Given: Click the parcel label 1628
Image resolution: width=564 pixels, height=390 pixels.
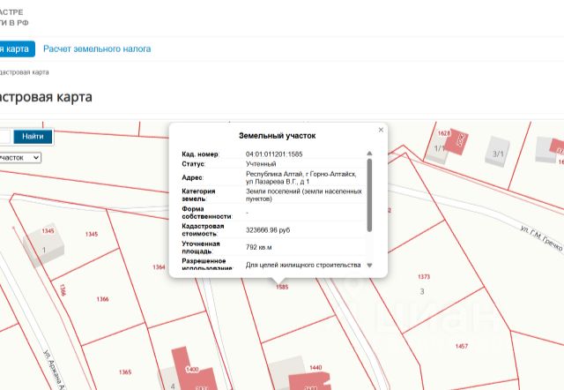Looking at the screenshot, I should (x=444, y=133).
